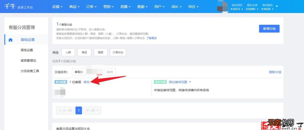Click the 分组名称 input field

point(94,72)
